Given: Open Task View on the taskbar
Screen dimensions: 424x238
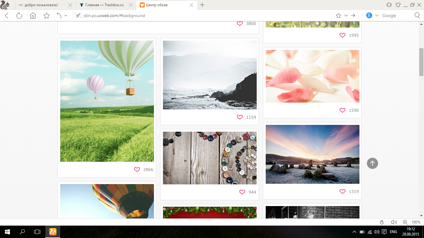Looking at the screenshot, I should tap(37, 232).
